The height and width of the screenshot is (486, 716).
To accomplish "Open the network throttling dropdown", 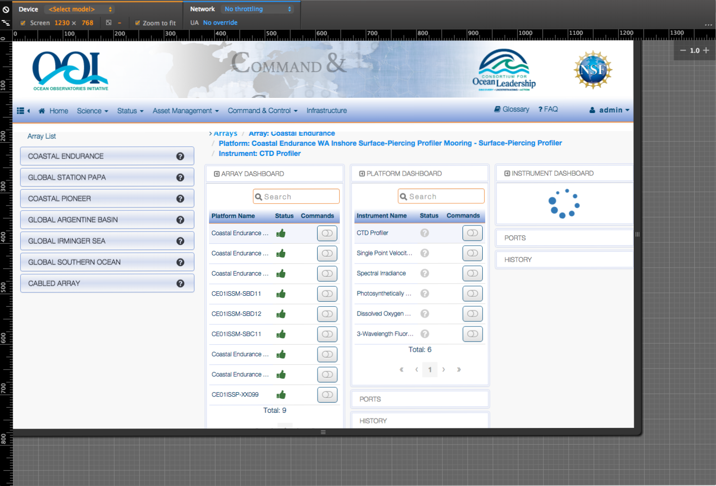I will point(258,9).
